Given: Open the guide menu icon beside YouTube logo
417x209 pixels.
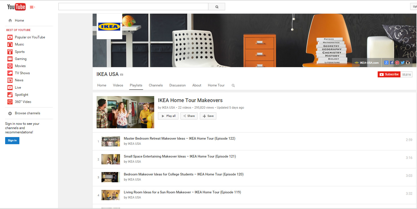Looking at the screenshot, I should click(x=32, y=7).
